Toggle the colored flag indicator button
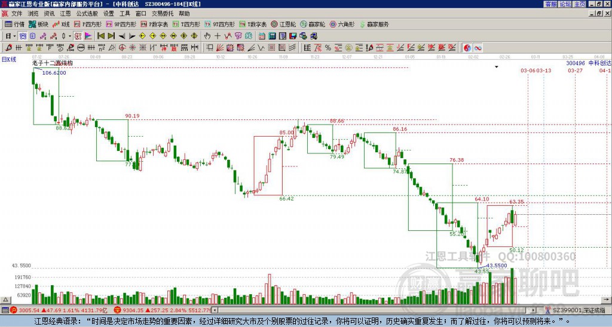The width and height of the screenshot is (612, 327). point(88,36)
